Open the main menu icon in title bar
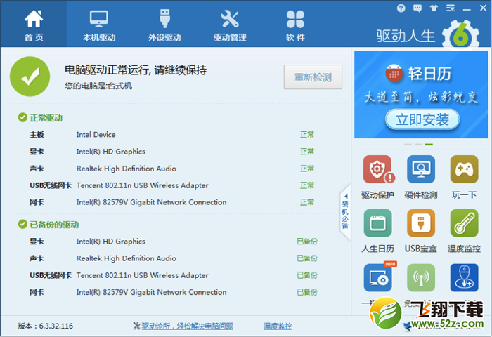This screenshot has height=337, width=492. (x=451, y=8)
